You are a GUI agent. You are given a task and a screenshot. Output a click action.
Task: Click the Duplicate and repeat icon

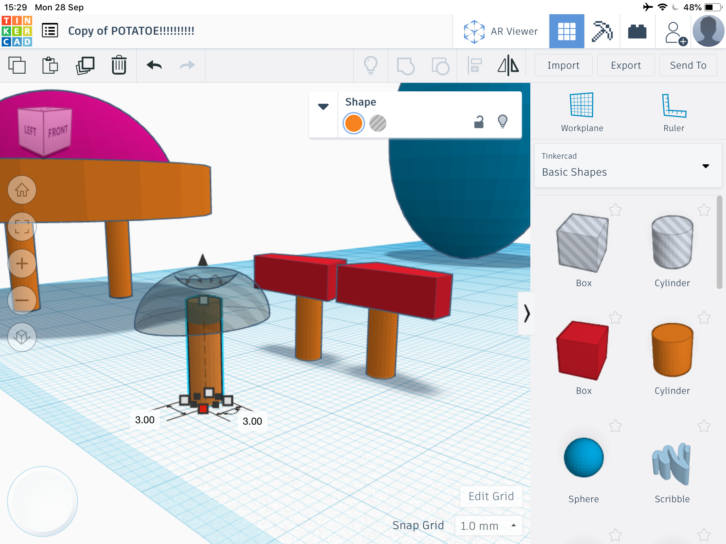click(x=85, y=65)
